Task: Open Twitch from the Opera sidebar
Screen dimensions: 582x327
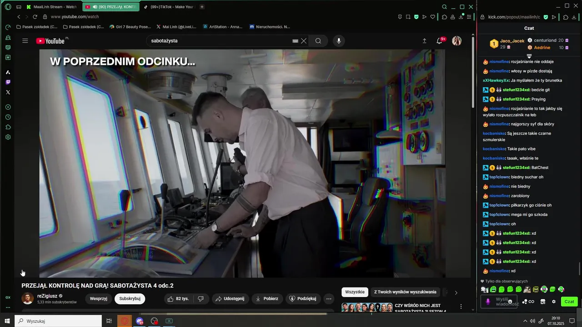Action: point(8,82)
